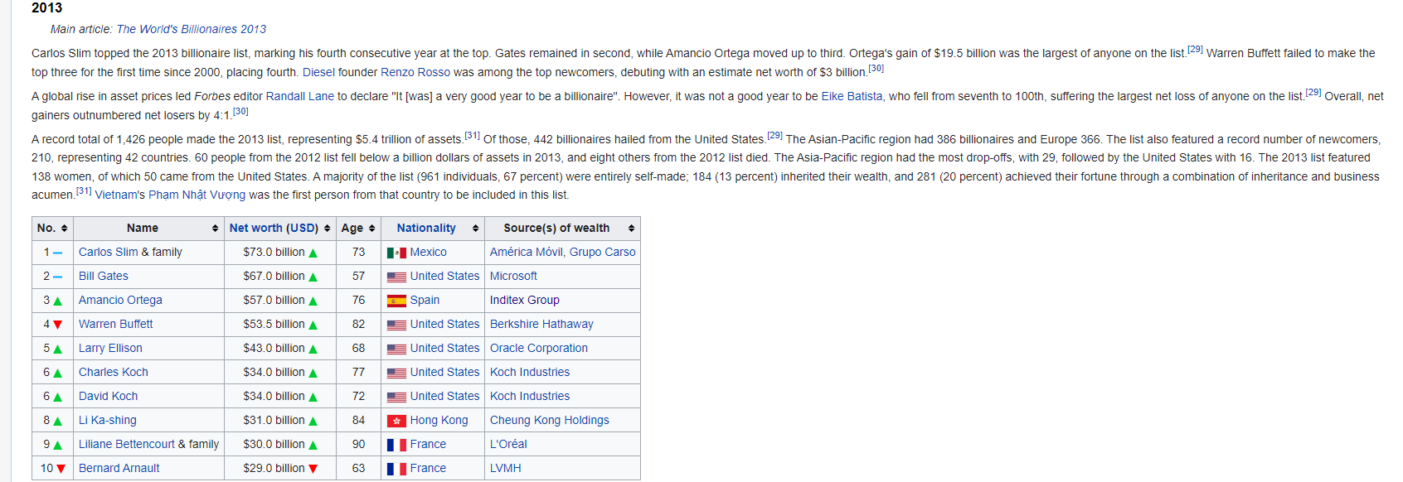Click the US flag in Charles Koch row
The image size is (1403, 482).
[396, 373]
